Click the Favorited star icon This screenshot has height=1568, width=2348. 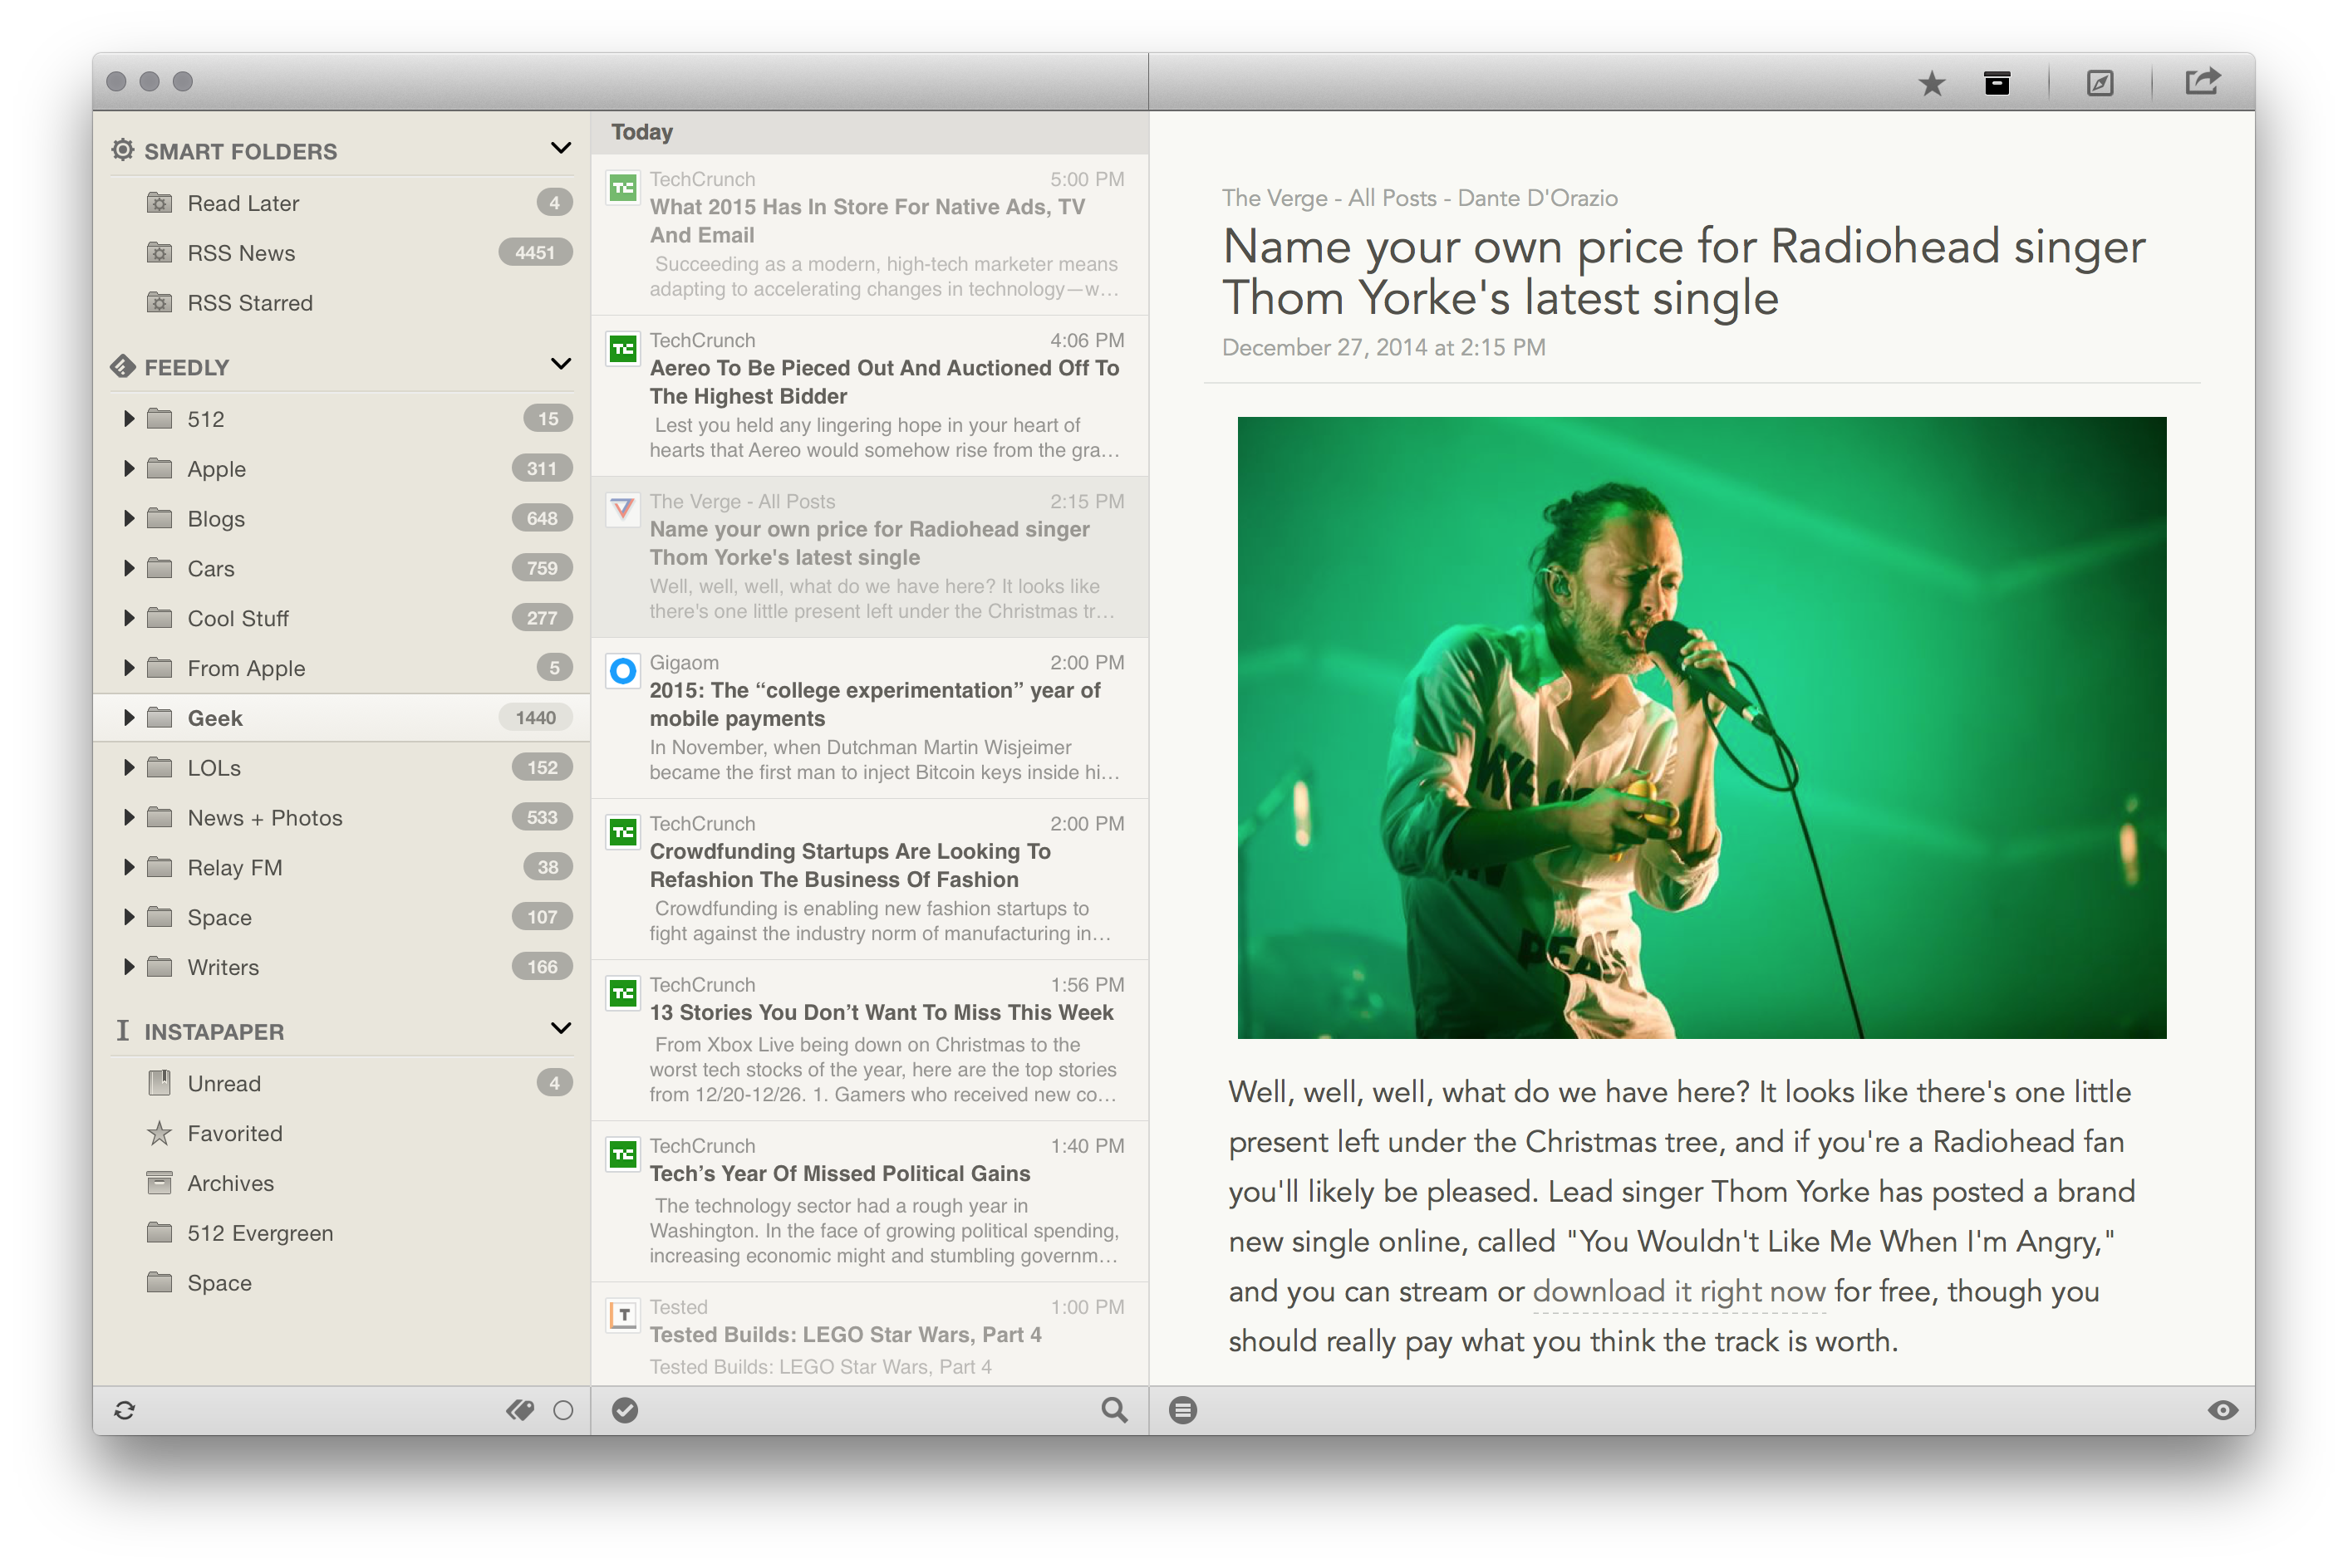coord(159,1133)
